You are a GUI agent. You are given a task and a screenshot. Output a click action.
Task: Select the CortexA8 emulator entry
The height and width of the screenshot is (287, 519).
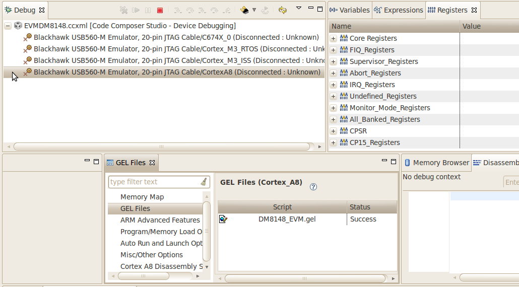tap(164, 72)
